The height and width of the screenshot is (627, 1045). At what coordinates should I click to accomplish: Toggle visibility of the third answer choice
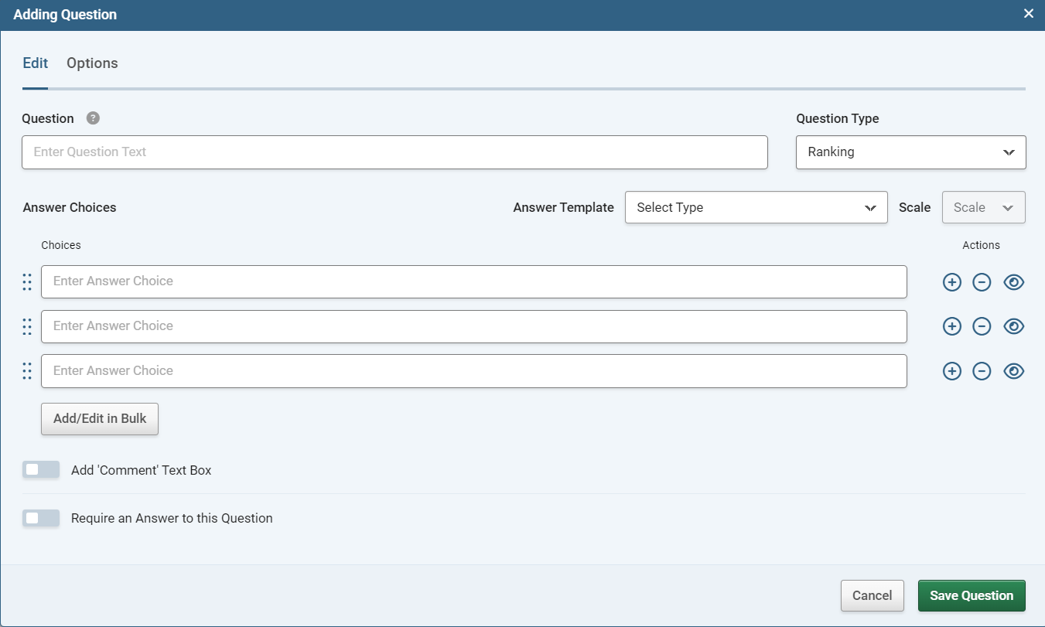click(1013, 372)
